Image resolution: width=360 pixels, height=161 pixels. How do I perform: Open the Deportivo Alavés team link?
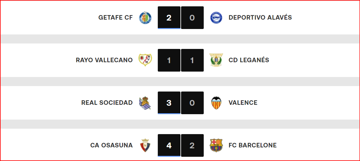coord(260,18)
